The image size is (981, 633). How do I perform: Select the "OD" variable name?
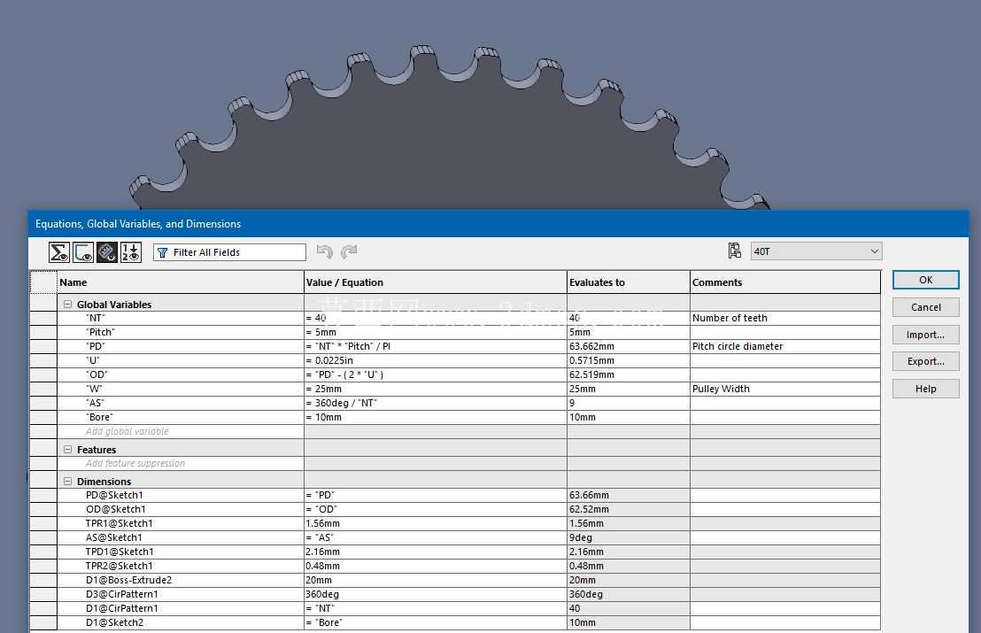click(x=97, y=374)
